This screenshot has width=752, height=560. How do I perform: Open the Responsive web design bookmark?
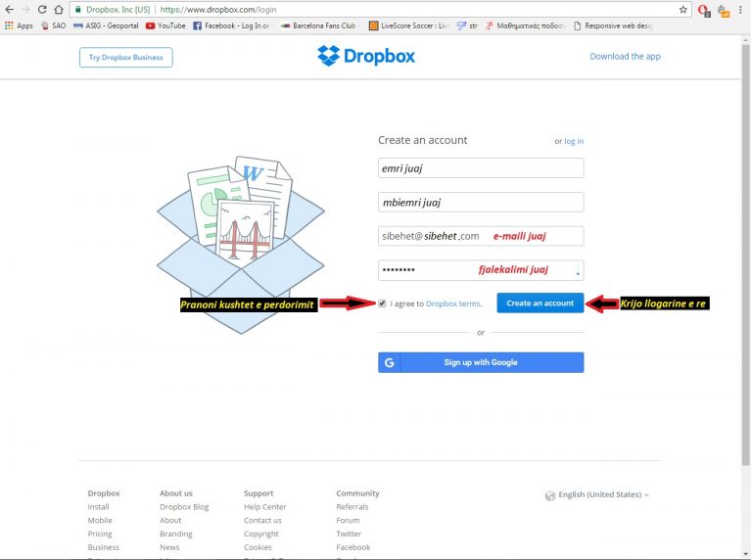(x=613, y=25)
